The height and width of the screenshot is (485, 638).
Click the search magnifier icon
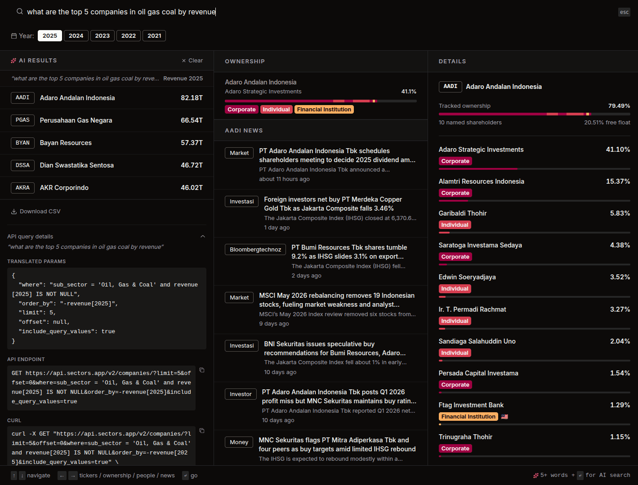click(x=20, y=12)
